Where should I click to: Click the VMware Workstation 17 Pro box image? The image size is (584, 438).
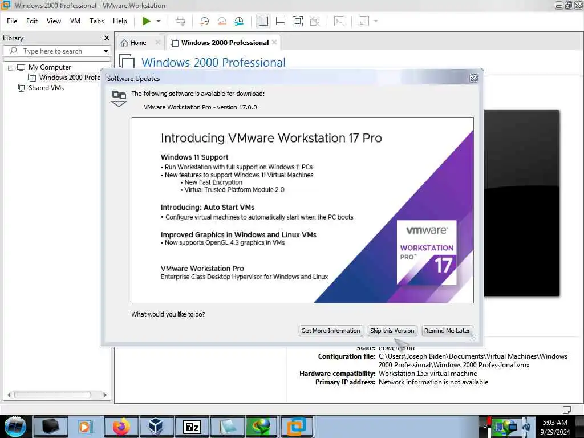click(427, 253)
